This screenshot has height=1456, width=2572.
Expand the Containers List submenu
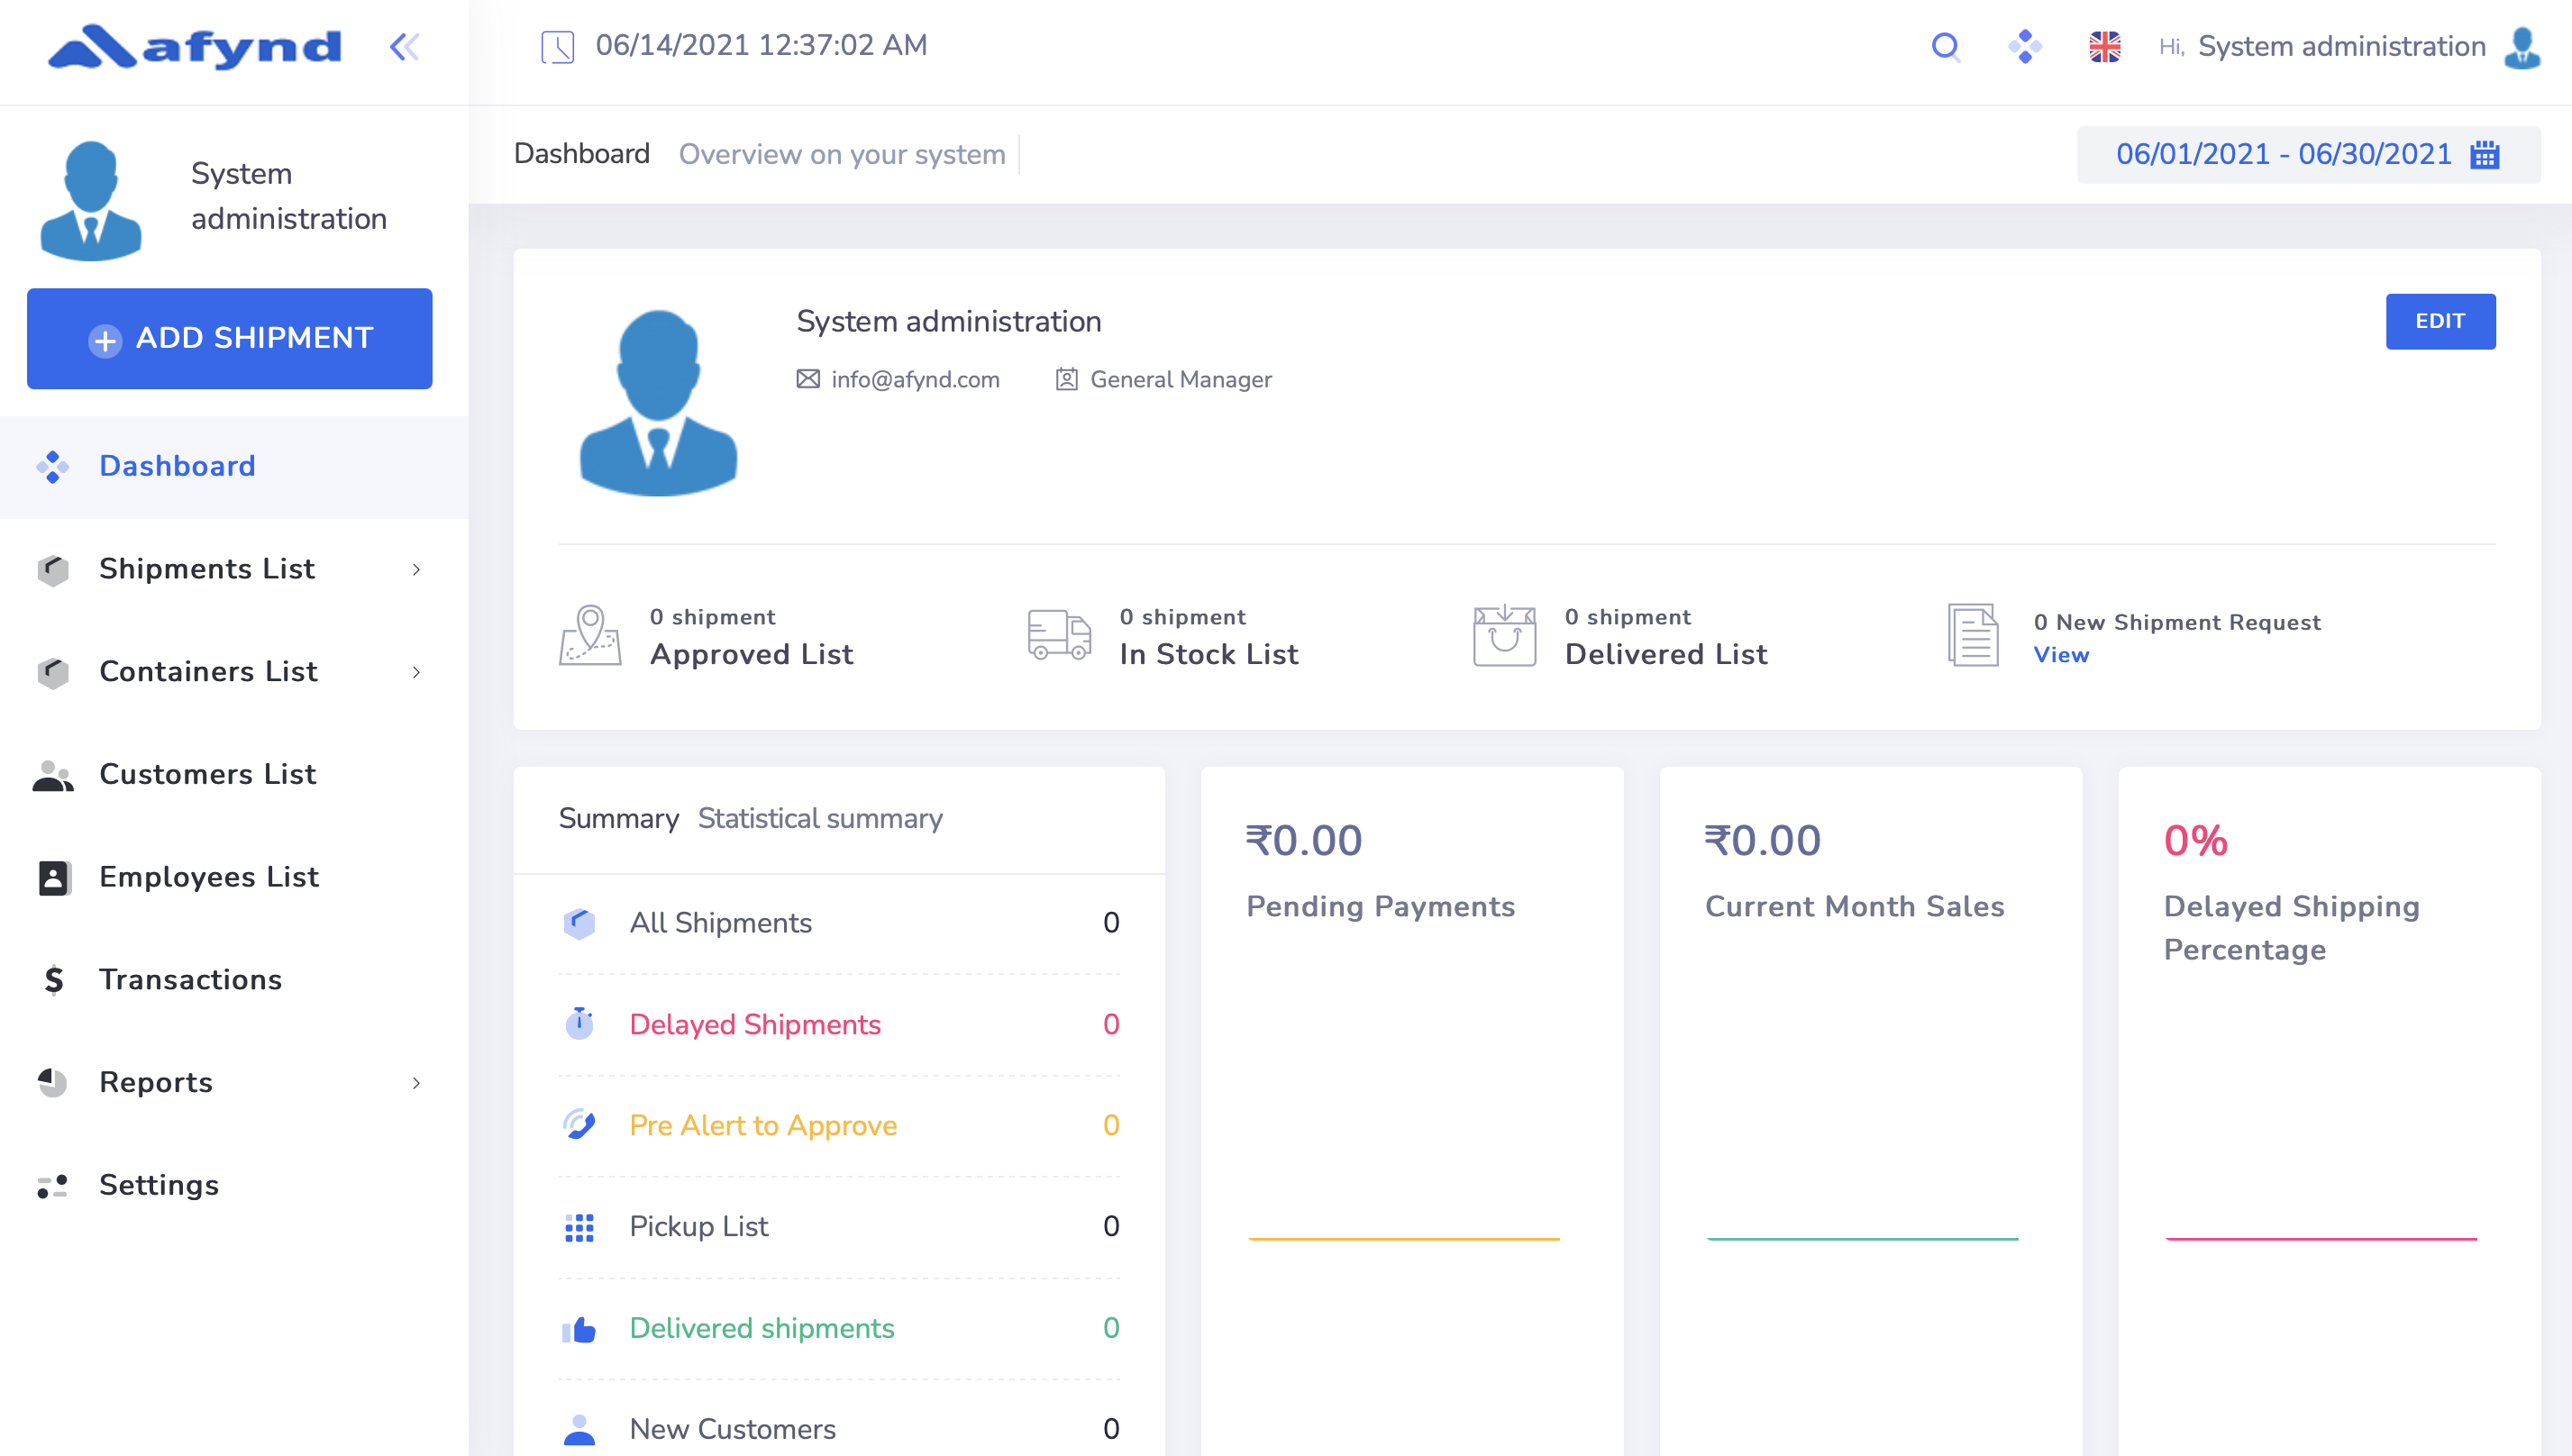click(416, 672)
